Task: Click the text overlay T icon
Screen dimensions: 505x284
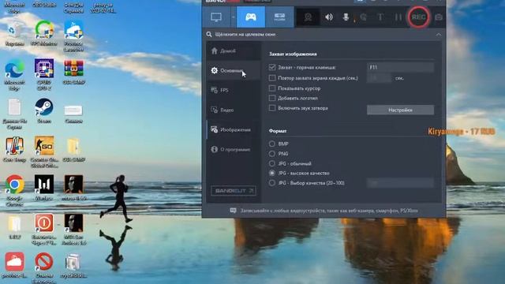Action: pyautogui.click(x=380, y=17)
